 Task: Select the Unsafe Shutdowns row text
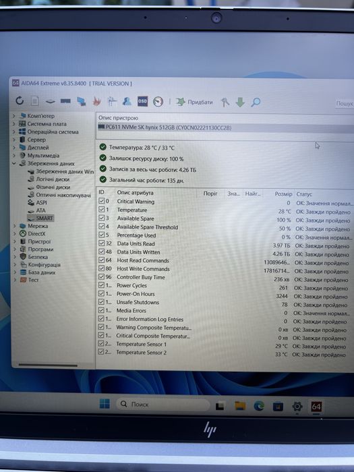(x=138, y=302)
